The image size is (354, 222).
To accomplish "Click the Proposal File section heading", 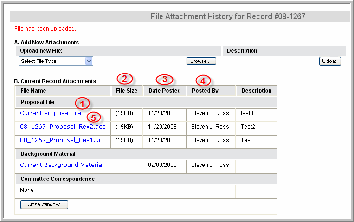I will pyautogui.click(x=38, y=102).
